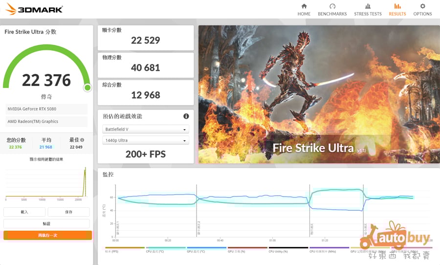Open the Battlefield V game dropdown
Viewport: 440px width, 265px height.
click(146, 130)
